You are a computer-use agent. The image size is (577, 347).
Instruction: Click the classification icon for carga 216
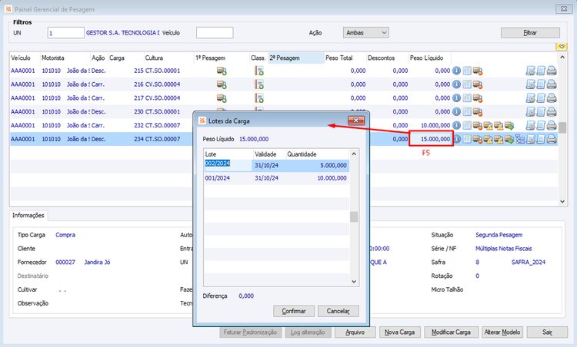coord(259,84)
